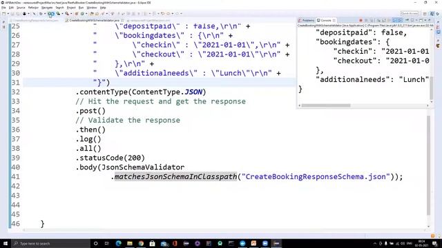Image resolution: width=442 pixels, height=248 pixels.
Task: Click on matchesJsonSchemaInClasspath method text
Action: 176,176
